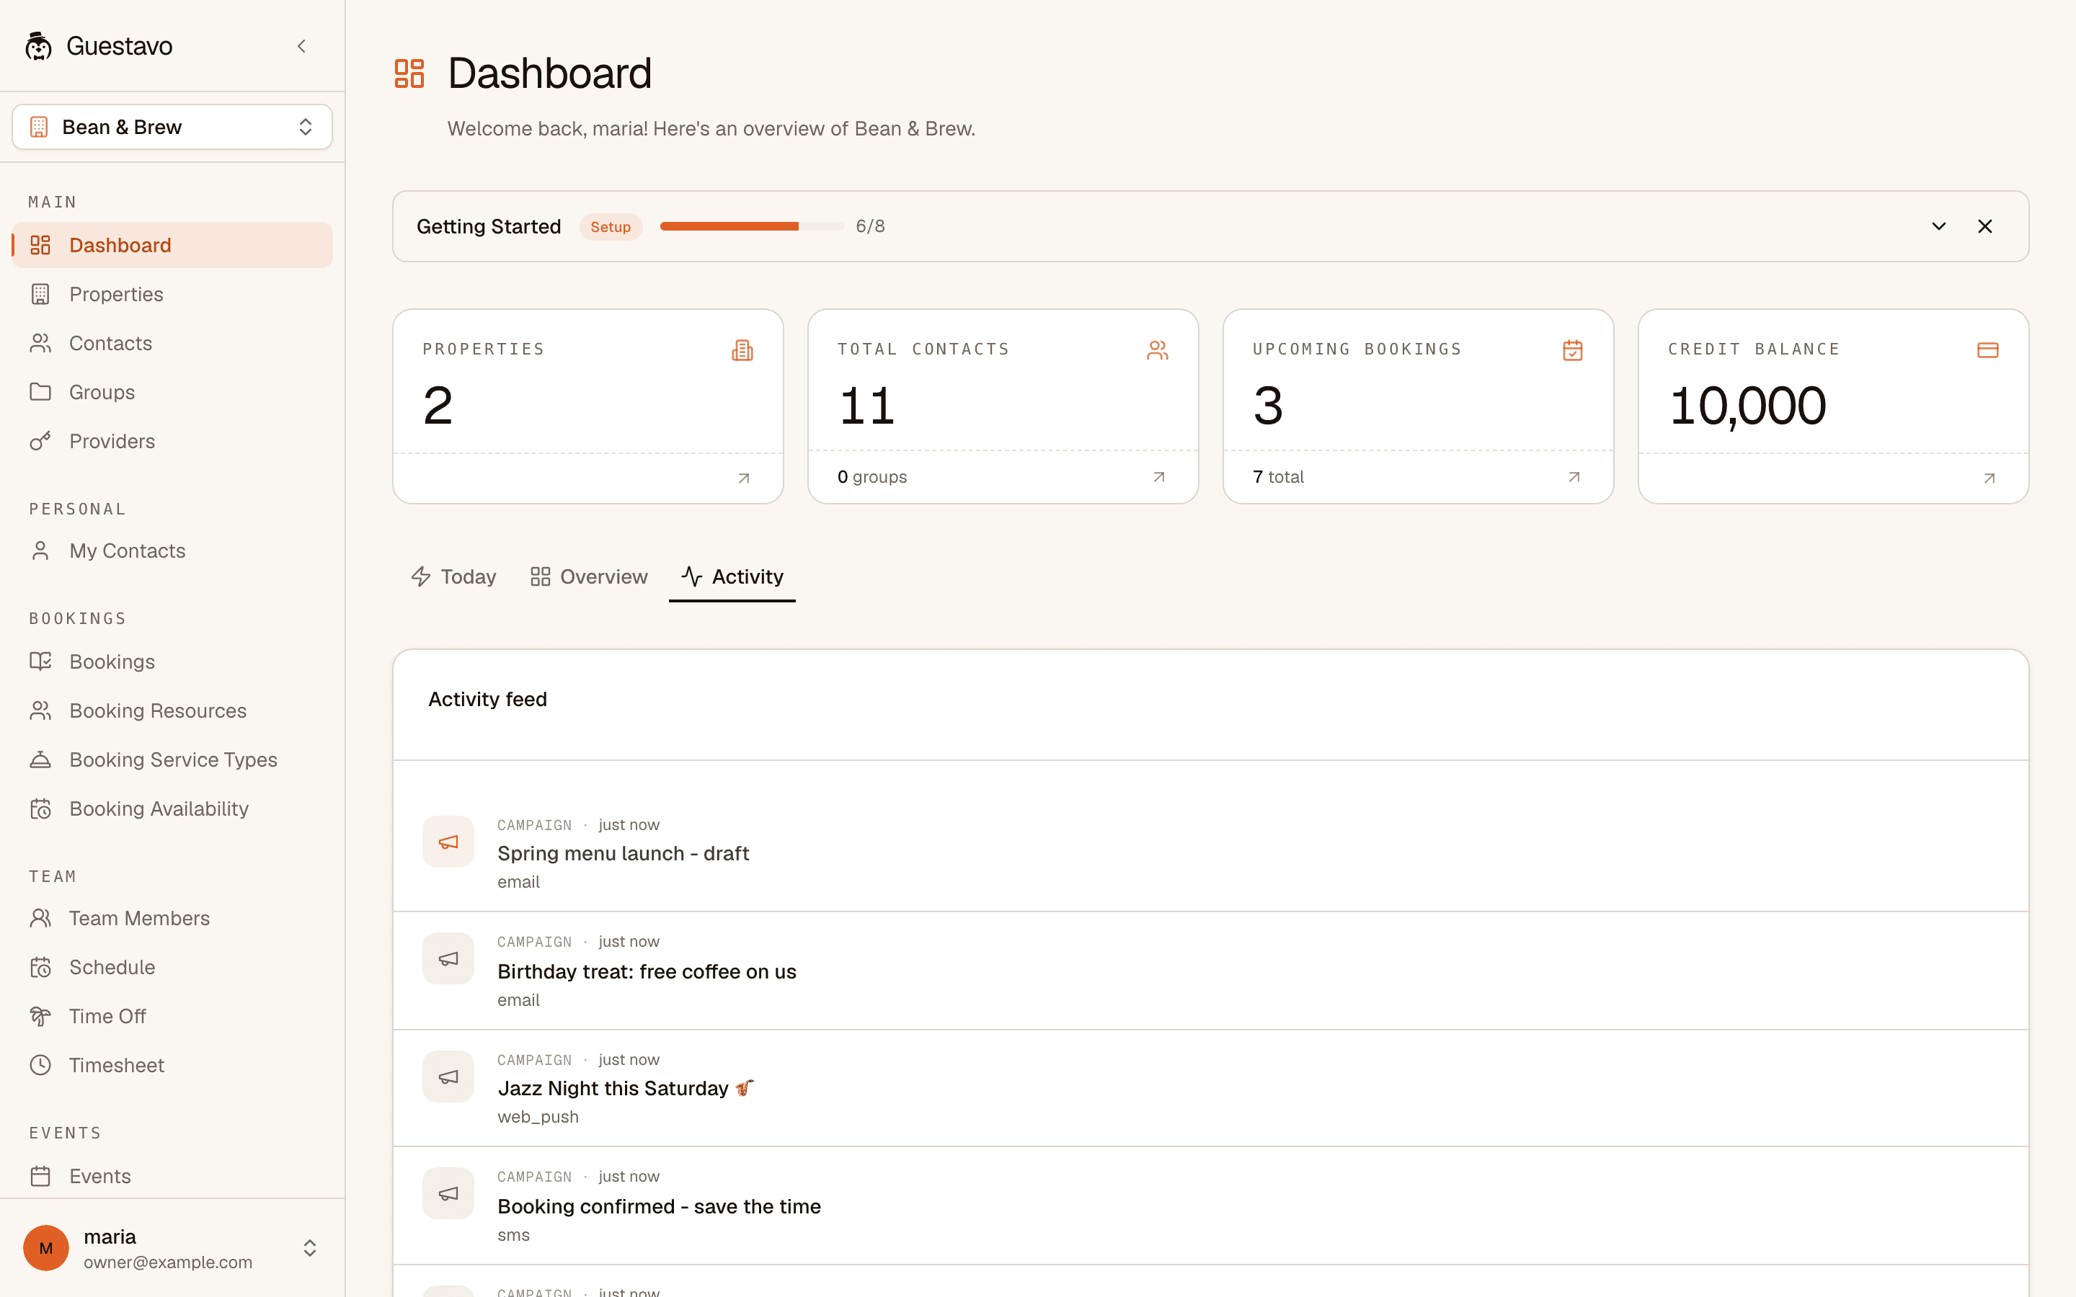Open Contacts in the sidebar
Image resolution: width=2076 pixels, height=1297 pixels.
172,343
